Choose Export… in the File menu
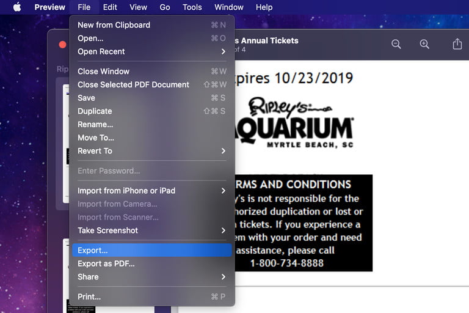The width and height of the screenshot is (469, 313). pyautogui.click(x=151, y=250)
